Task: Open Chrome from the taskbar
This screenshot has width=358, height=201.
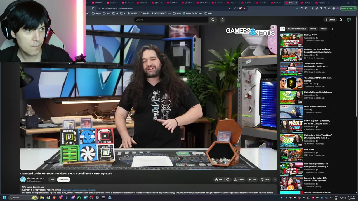Action: 48,198
